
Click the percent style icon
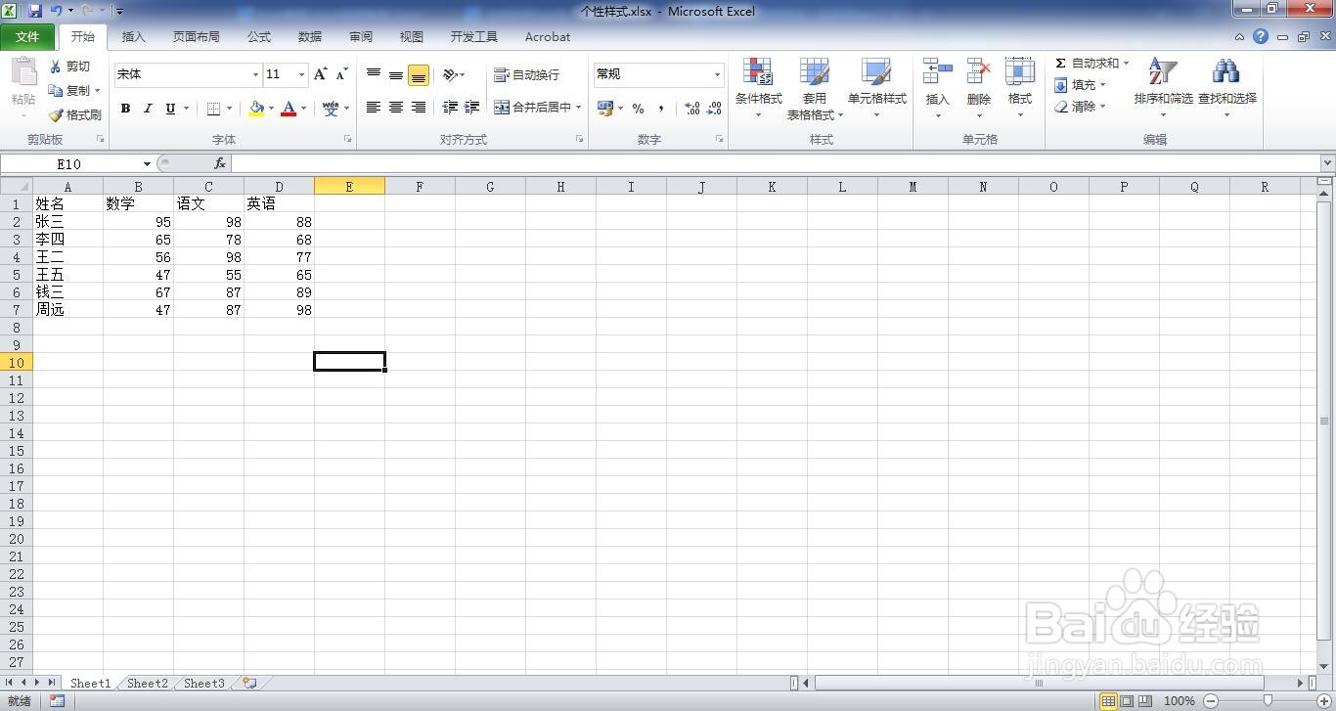638,109
